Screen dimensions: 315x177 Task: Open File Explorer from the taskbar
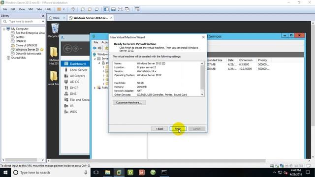(108, 173)
